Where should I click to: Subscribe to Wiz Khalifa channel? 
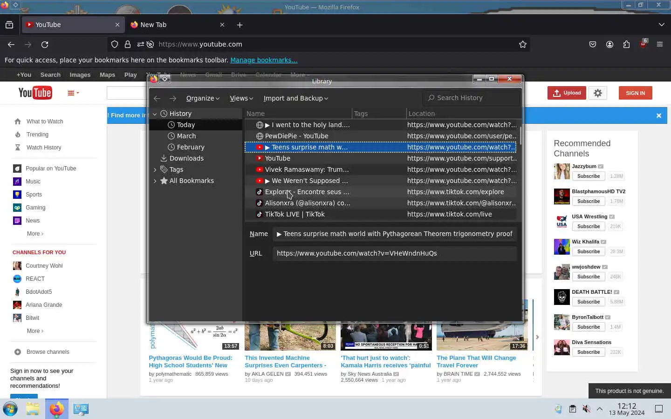click(589, 251)
